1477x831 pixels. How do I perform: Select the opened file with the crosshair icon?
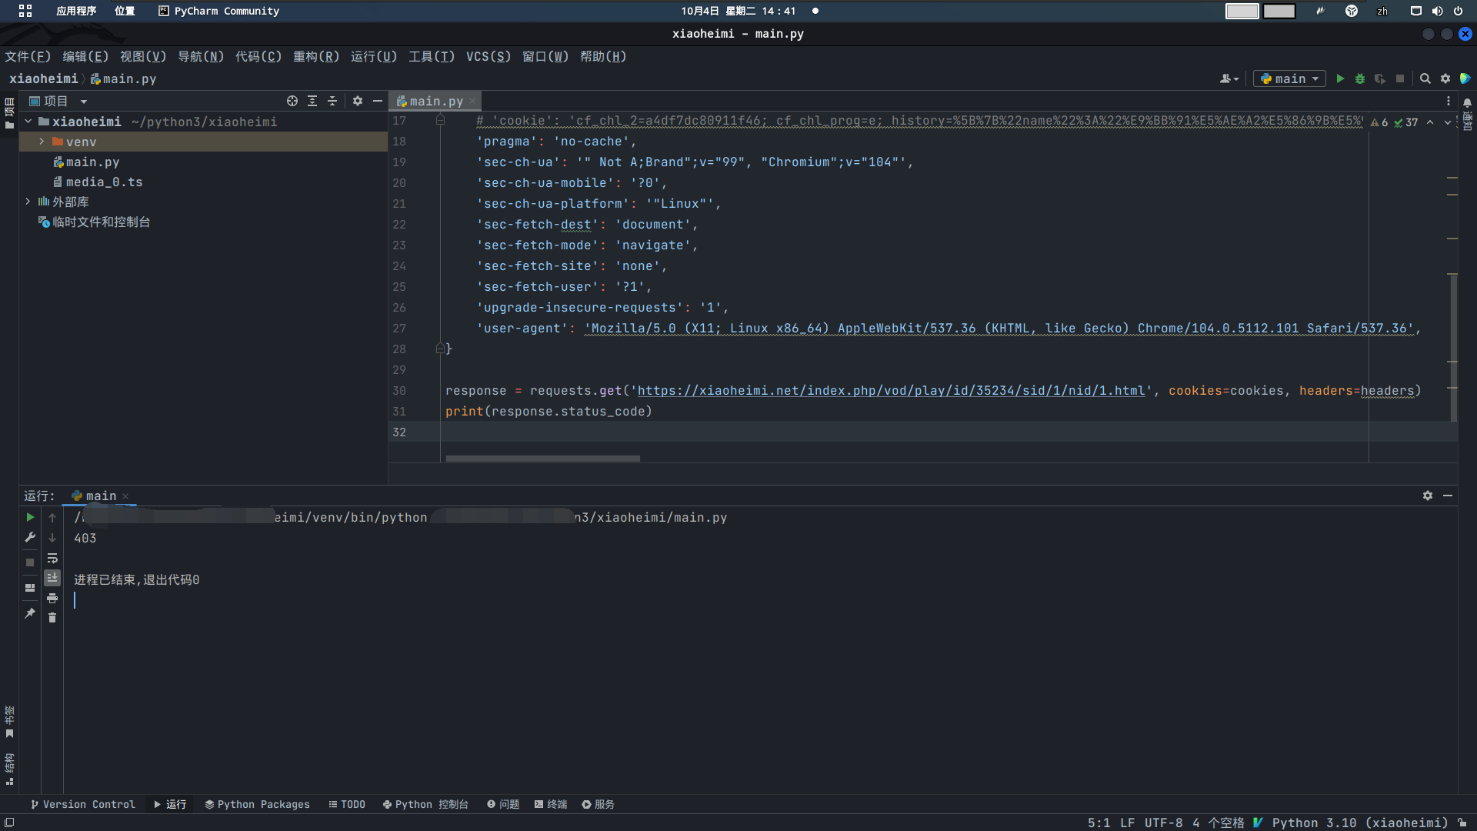click(x=292, y=101)
